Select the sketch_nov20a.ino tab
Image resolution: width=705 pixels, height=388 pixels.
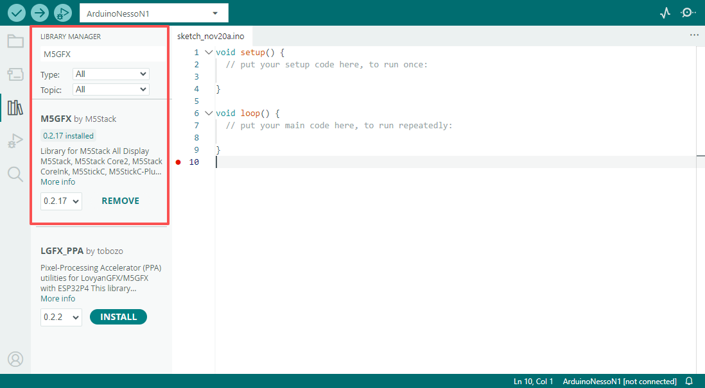coord(211,37)
